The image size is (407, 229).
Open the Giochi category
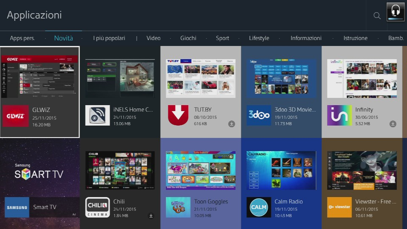click(188, 38)
